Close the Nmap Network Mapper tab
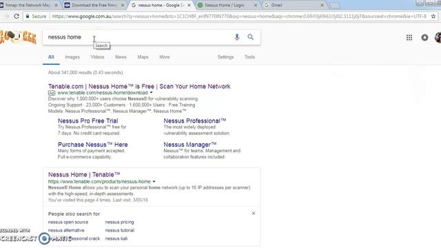This screenshot has height=248, width=441. (56, 5)
